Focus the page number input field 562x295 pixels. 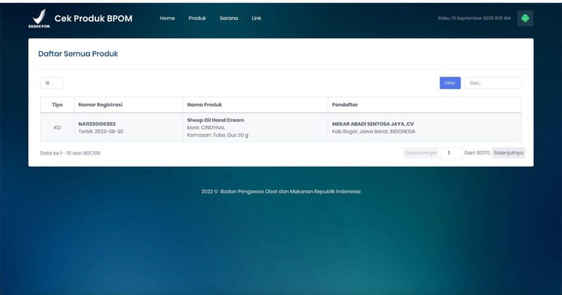[x=451, y=153]
